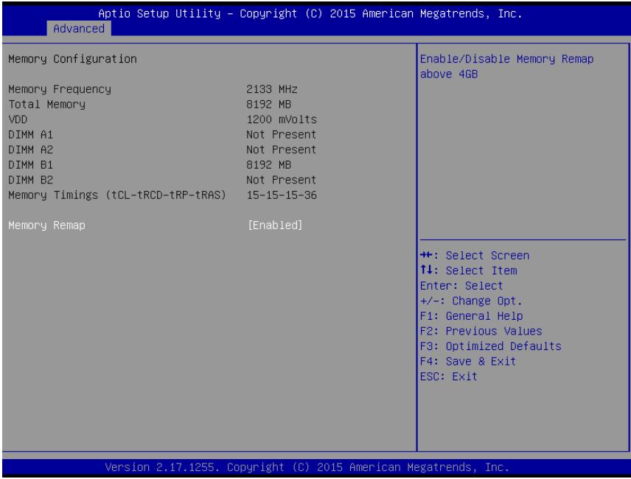
Task: Click the F3: Optimized Defaults hint
Action: tap(490, 346)
